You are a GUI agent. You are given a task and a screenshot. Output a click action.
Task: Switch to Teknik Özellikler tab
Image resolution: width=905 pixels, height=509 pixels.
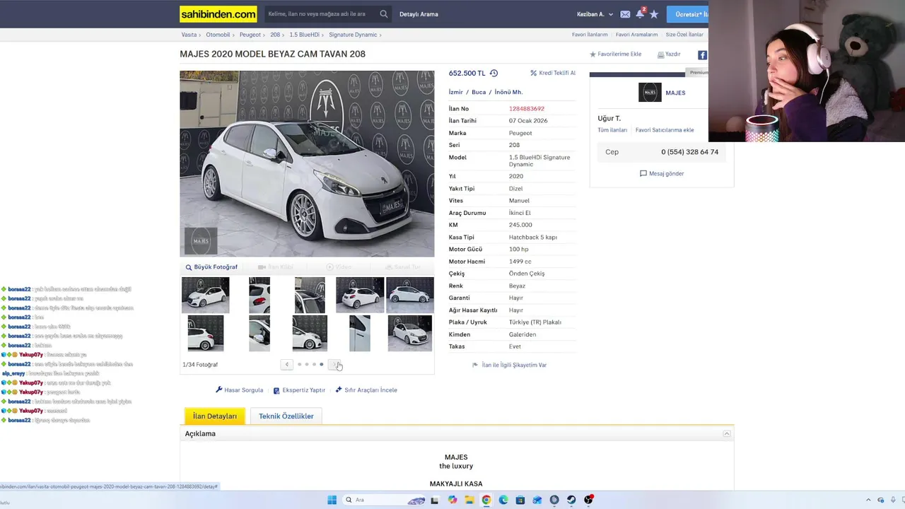[x=286, y=416]
